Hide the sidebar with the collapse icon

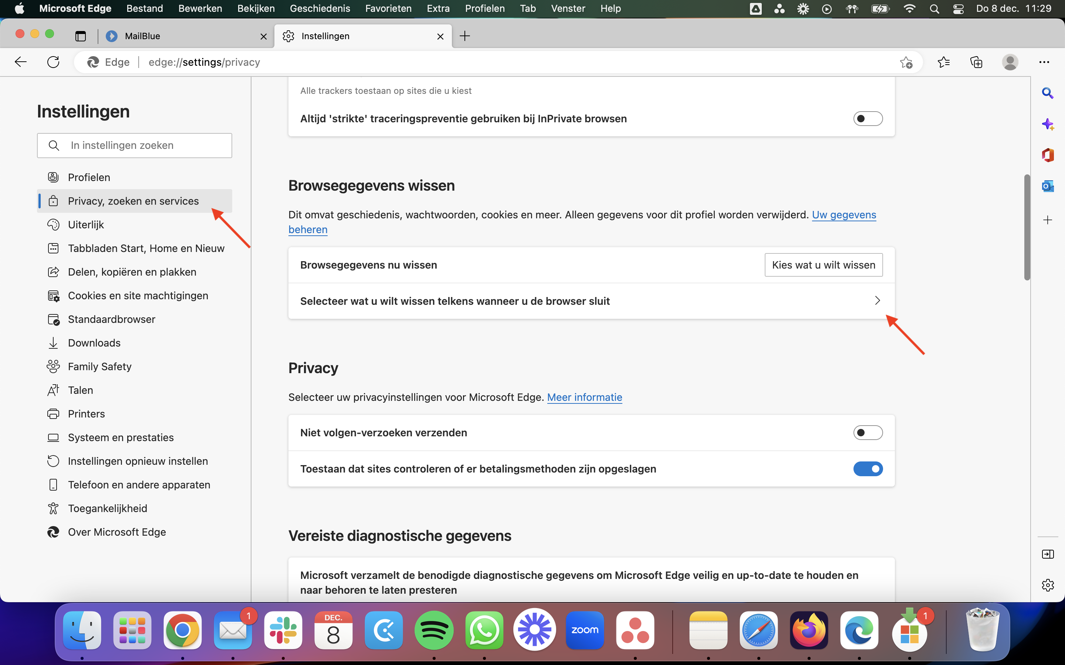1047,554
